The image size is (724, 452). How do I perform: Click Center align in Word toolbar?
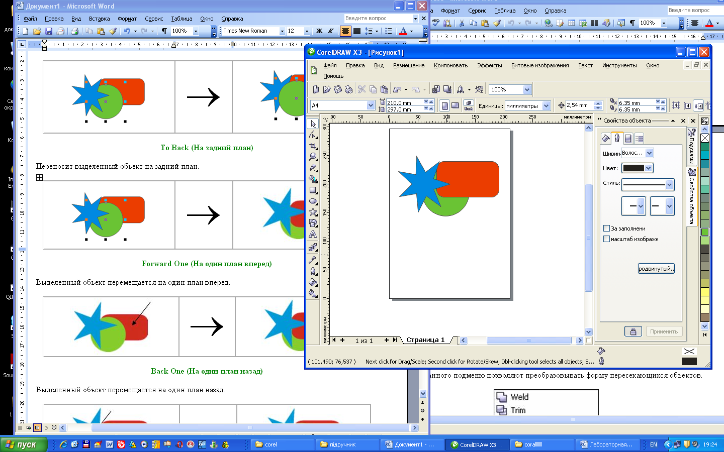pyautogui.click(x=345, y=31)
